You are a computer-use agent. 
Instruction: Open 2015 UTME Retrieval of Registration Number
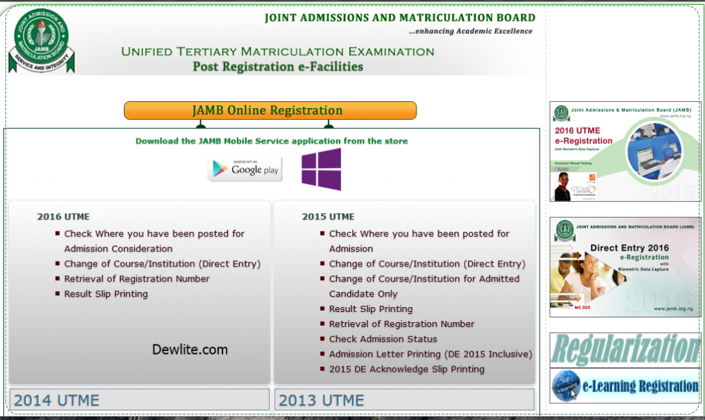pos(401,324)
